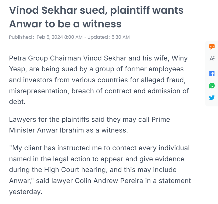Viewport: 218px width, 204px height.
Task: Click the "Published :" label
Action: [22, 37]
